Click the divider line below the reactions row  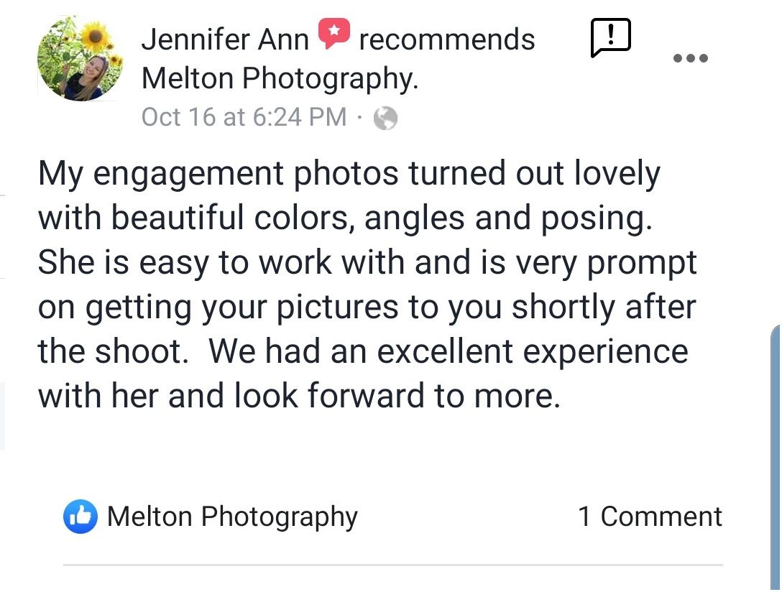tap(392, 565)
